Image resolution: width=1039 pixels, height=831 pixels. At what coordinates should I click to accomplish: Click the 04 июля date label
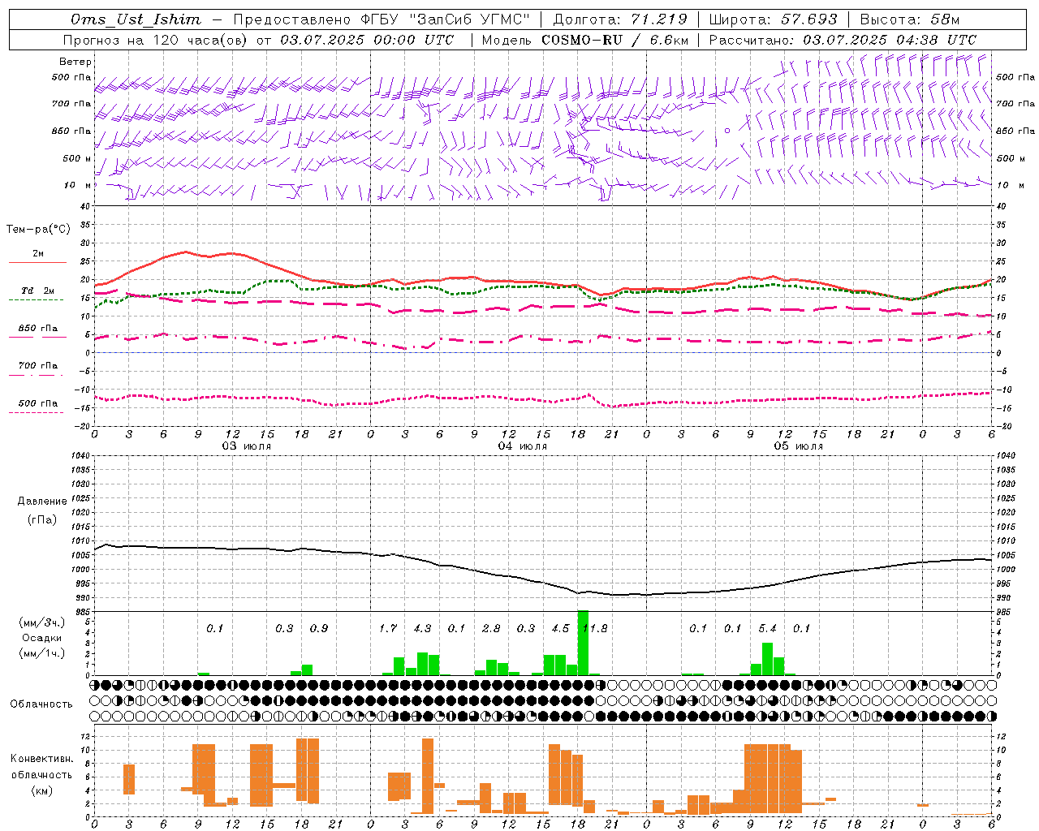coord(523,446)
